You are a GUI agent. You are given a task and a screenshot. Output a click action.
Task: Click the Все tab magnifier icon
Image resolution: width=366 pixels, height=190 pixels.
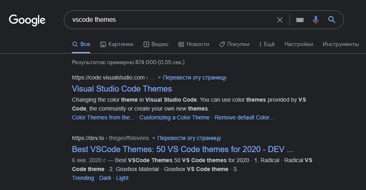pos(75,44)
